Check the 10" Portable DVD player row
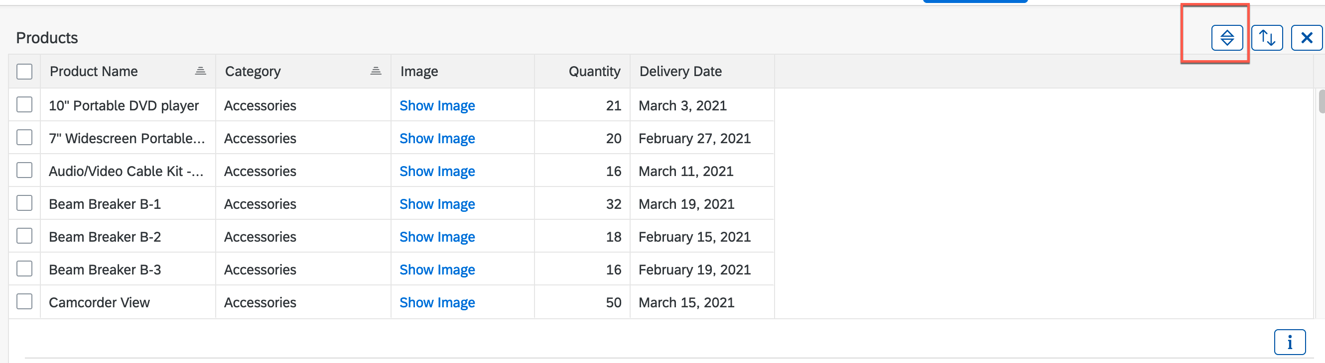1325x363 pixels. tap(24, 105)
